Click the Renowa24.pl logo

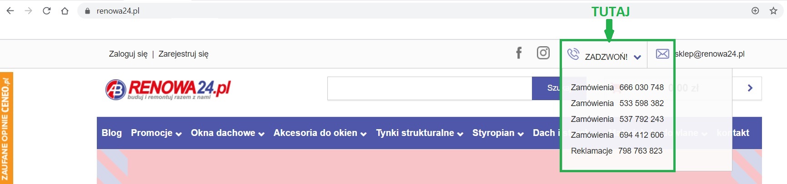click(x=168, y=89)
